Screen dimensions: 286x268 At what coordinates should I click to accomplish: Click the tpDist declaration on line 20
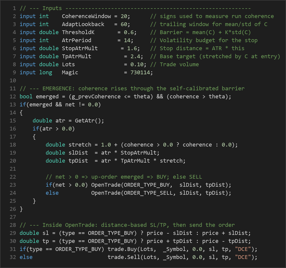[x=78, y=161]
